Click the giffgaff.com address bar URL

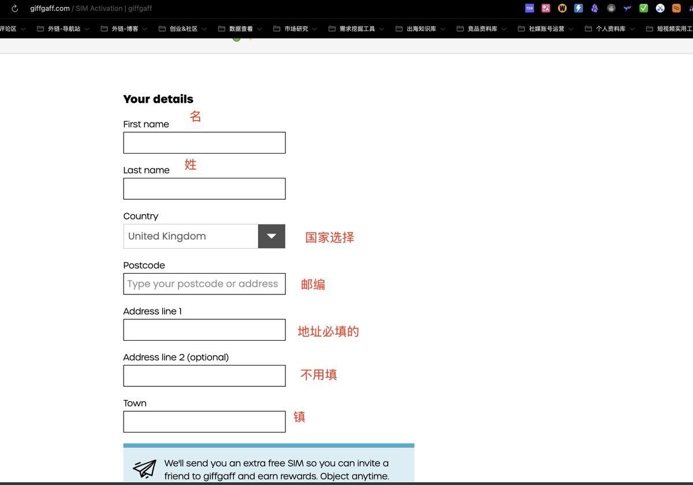pyautogui.click(x=50, y=9)
